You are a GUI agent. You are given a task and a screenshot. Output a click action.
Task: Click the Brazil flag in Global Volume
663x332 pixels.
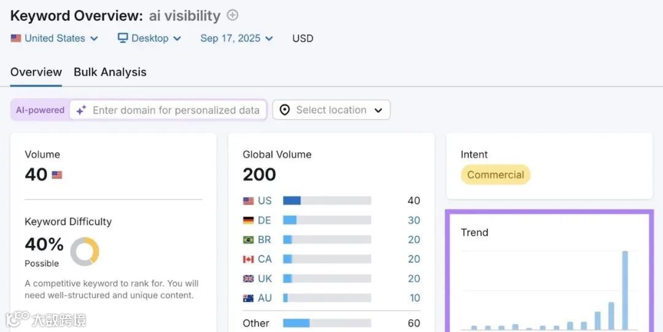click(249, 240)
